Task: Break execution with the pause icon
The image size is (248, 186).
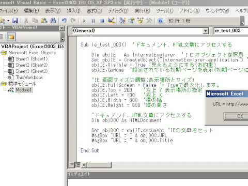Action: 93,21
